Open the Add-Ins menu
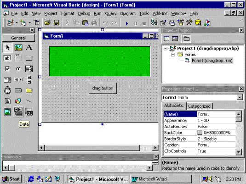This screenshot has width=246, height=184. point(160,14)
